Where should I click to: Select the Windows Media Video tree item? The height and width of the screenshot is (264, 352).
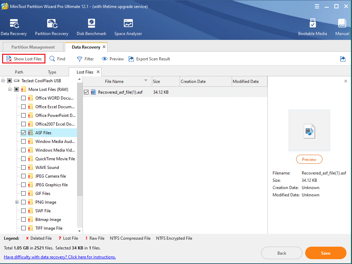[x=55, y=150]
